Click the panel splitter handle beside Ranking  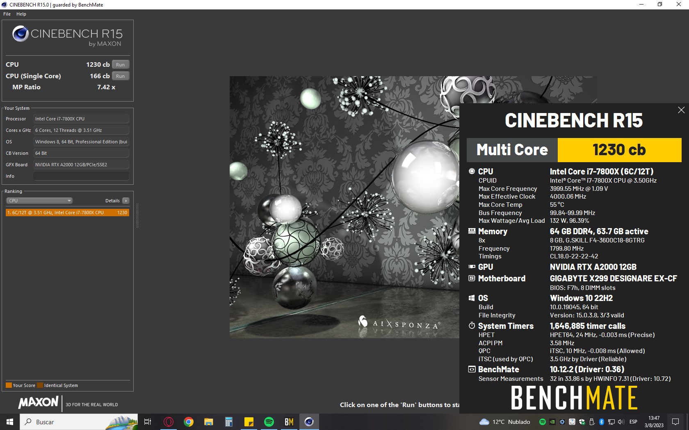click(x=137, y=215)
